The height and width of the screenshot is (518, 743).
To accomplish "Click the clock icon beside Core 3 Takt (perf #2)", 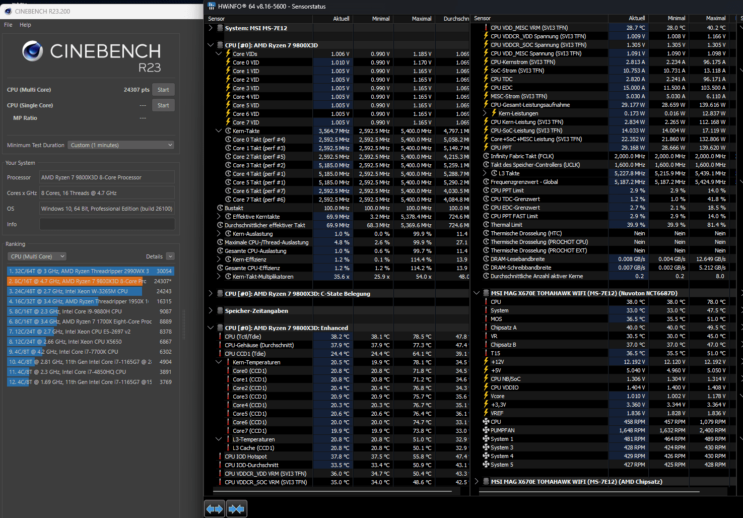I will tap(228, 165).
